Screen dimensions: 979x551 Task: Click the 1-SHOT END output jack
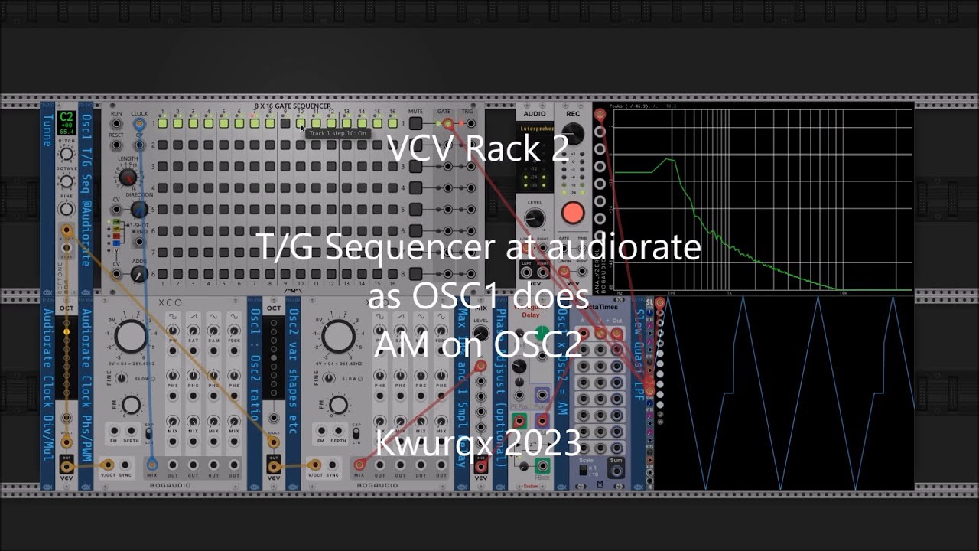[139, 242]
